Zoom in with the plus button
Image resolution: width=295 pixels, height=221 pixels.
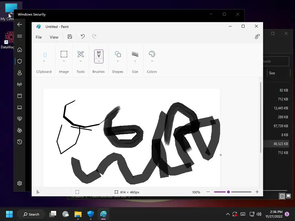coord(257,192)
